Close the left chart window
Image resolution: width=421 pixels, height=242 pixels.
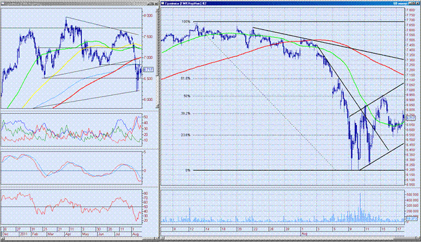coord(157,3)
